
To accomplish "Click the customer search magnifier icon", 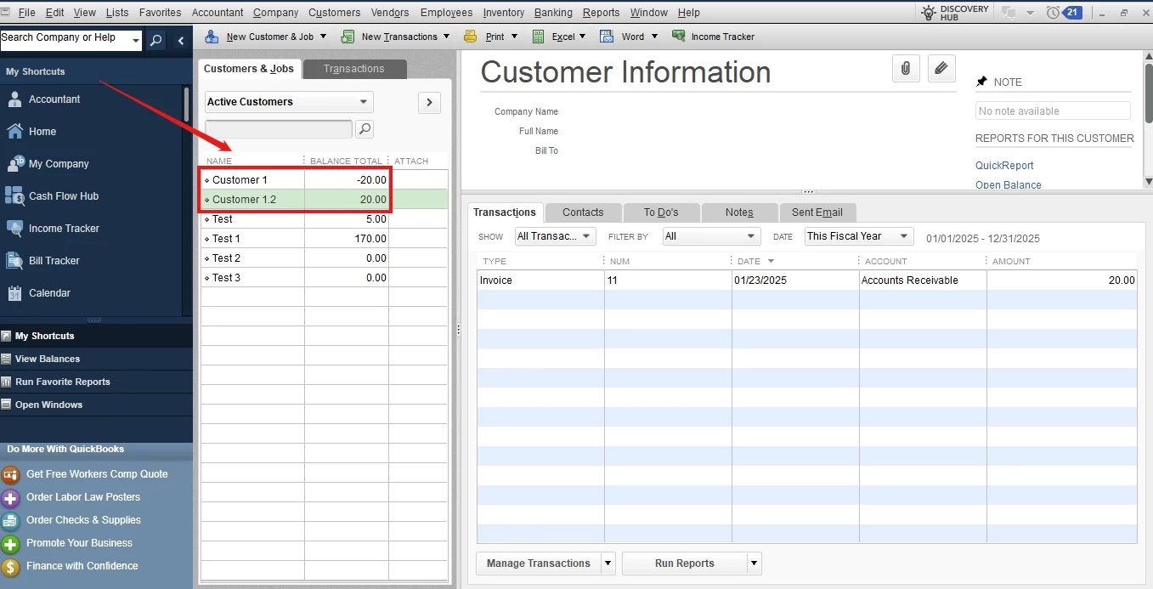I will pos(364,129).
